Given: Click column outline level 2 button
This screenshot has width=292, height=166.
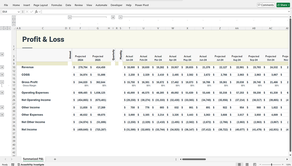Looking at the screenshot, I should 14,21.
